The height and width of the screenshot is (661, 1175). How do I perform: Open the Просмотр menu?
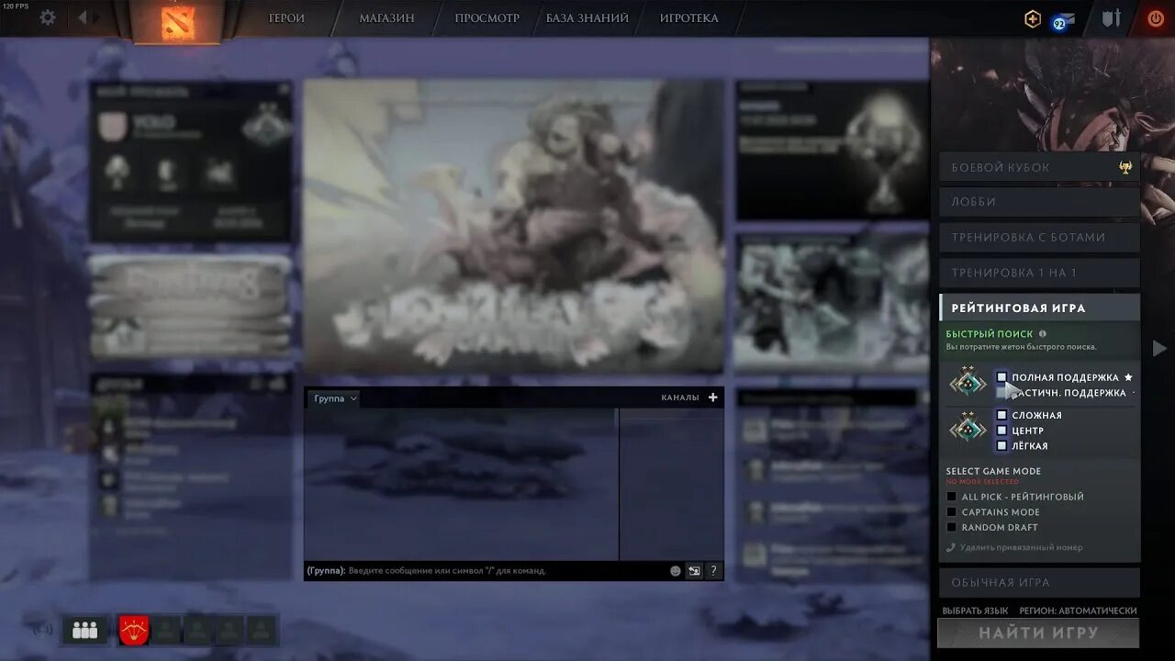click(x=487, y=18)
